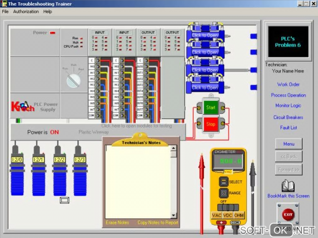Click the CPU Fault indicator LED
Screen dimensions: 318x238
81,47
